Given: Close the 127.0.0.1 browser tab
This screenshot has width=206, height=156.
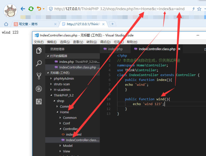Looking at the screenshot, I should [x=103, y=24].
